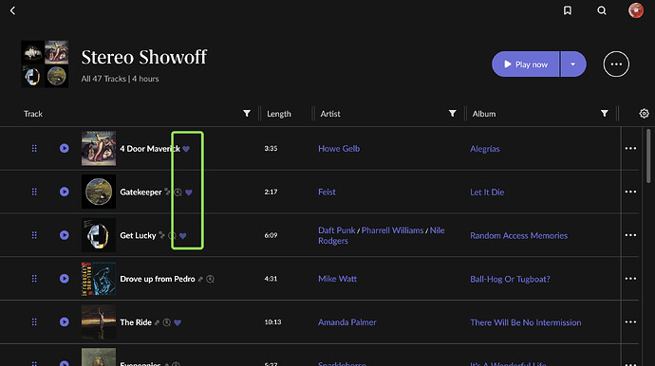Play Get Lucky track
The image size is (655, 366).
pos(64,235)
